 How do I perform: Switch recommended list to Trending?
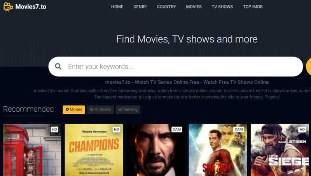coord(128,110)
